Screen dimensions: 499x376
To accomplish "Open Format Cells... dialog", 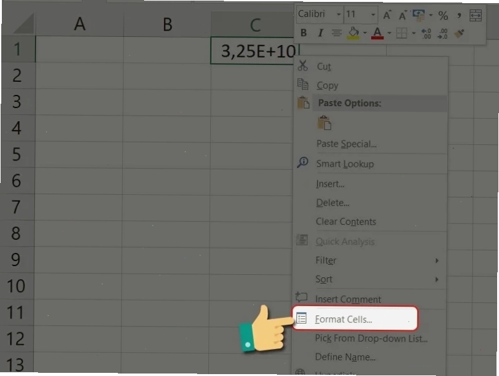I will 344,319.
